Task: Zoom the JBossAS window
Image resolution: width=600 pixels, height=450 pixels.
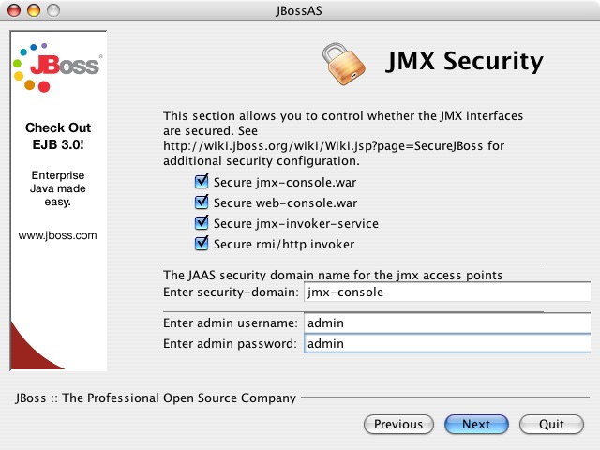Action: pos(52,9)
